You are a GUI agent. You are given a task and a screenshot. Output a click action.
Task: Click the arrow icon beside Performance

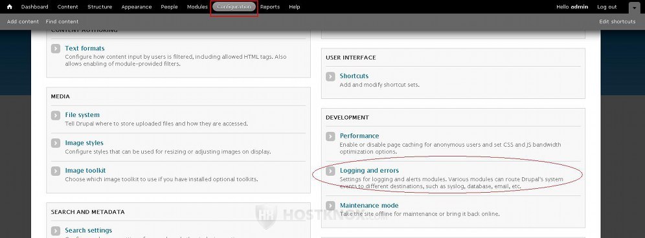pos(330,136)
